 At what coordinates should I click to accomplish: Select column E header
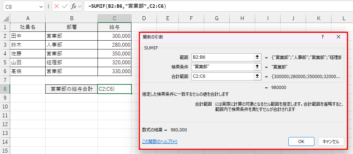coord(168,19)
